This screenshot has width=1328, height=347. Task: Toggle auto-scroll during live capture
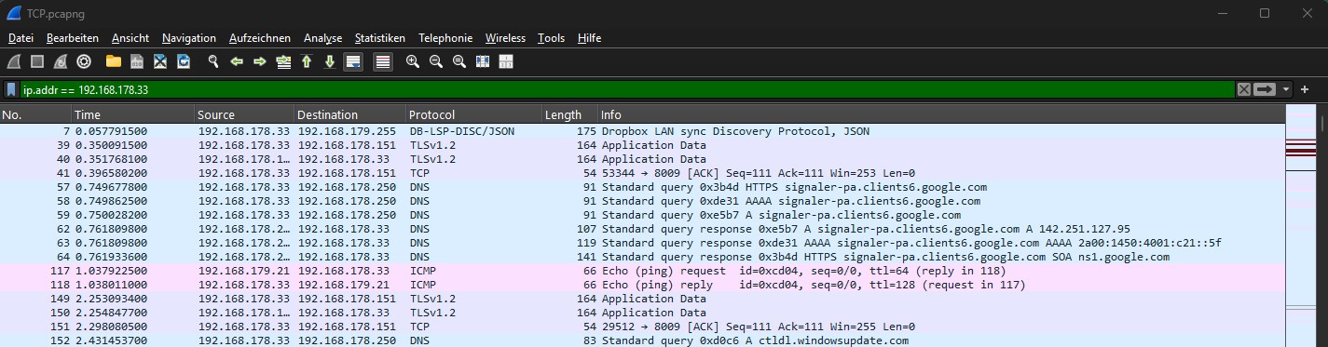click(x=353, y=61)
